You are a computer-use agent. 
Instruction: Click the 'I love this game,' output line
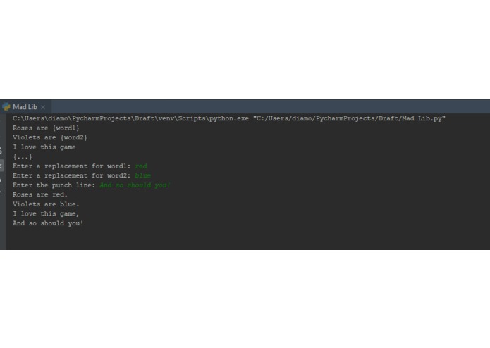46,213
